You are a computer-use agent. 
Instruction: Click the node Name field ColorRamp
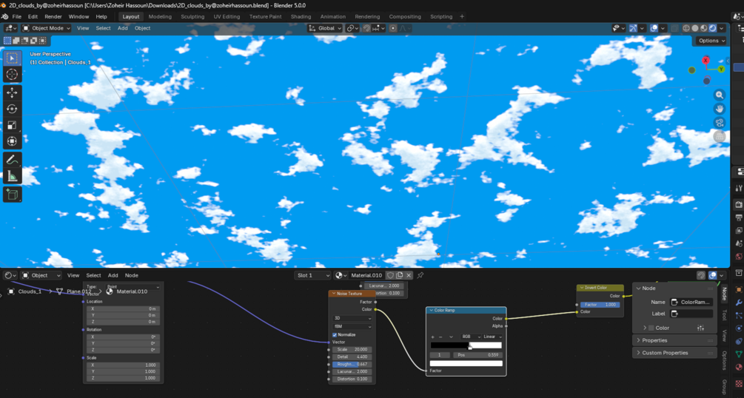[x=691, y=302]
